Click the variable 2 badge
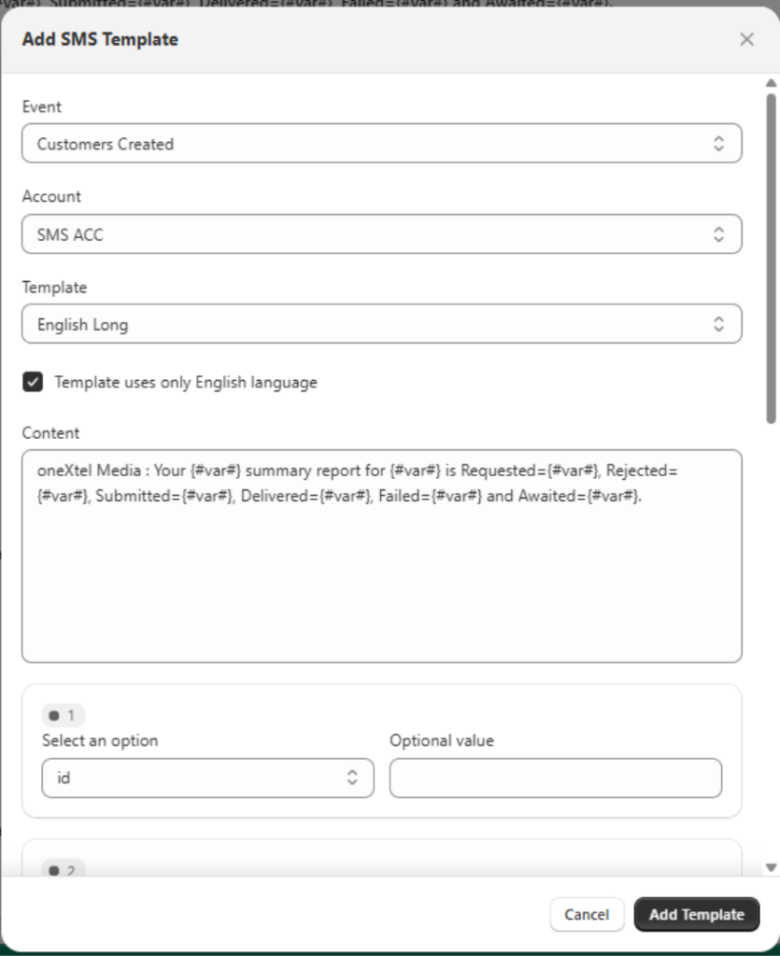Screen dimensions: 780x956 [63, 870]
